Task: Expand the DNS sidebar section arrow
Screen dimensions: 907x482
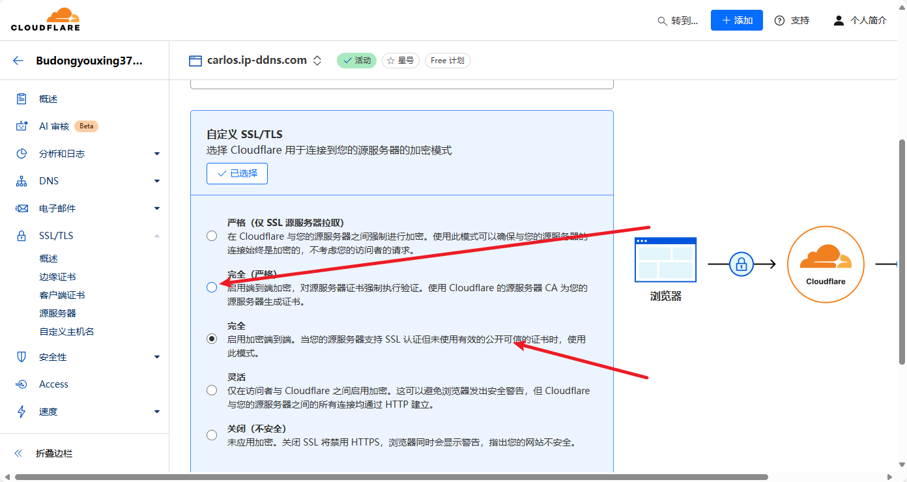Action: click(x=157, y=181)
